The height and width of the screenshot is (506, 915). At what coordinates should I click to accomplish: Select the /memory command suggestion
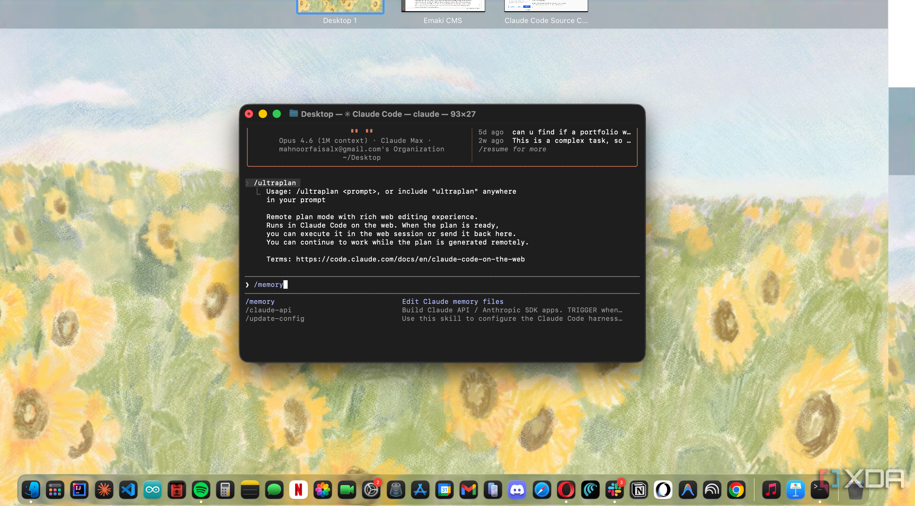tap(442, 301)
